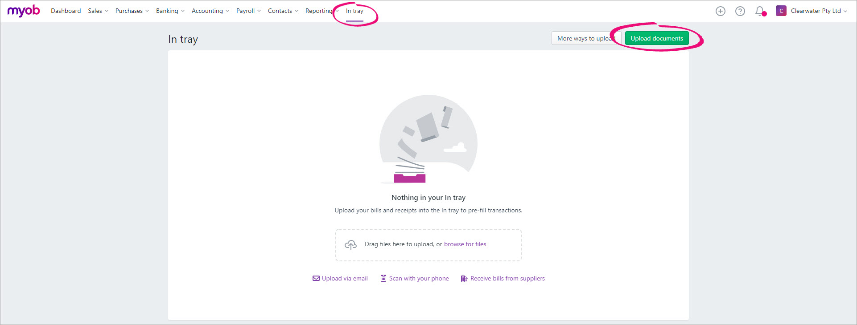
Task: Expand the Sales dropdown menu
Action: pos(98,11)
